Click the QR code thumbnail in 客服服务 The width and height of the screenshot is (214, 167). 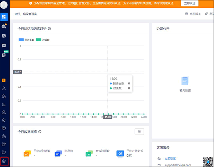(x=208, y=162)
